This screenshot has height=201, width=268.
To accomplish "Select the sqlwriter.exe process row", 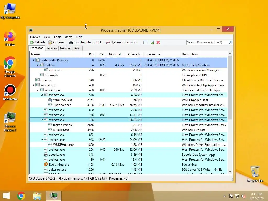I will click(129, 170).
